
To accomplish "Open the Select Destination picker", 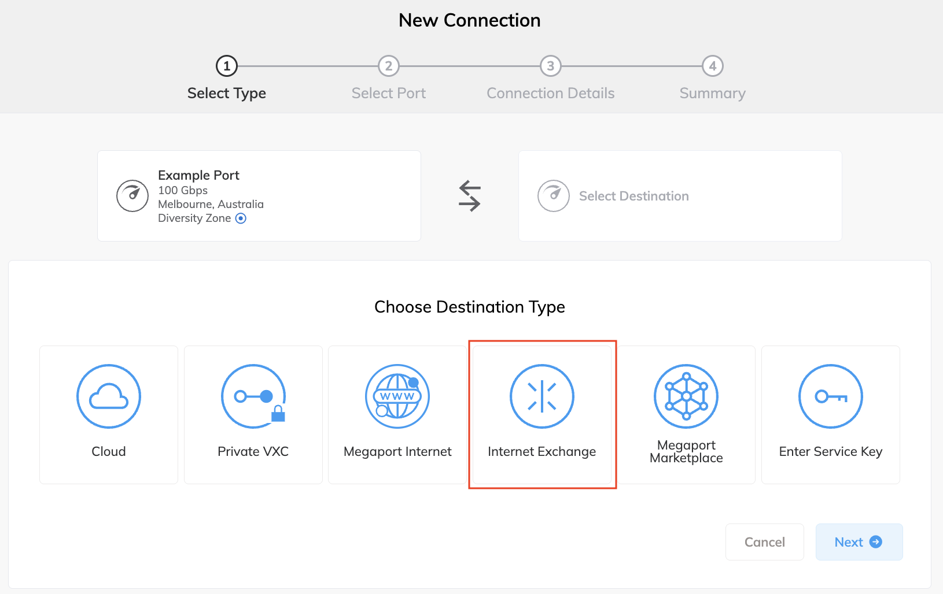I will (x=680, y=196).
